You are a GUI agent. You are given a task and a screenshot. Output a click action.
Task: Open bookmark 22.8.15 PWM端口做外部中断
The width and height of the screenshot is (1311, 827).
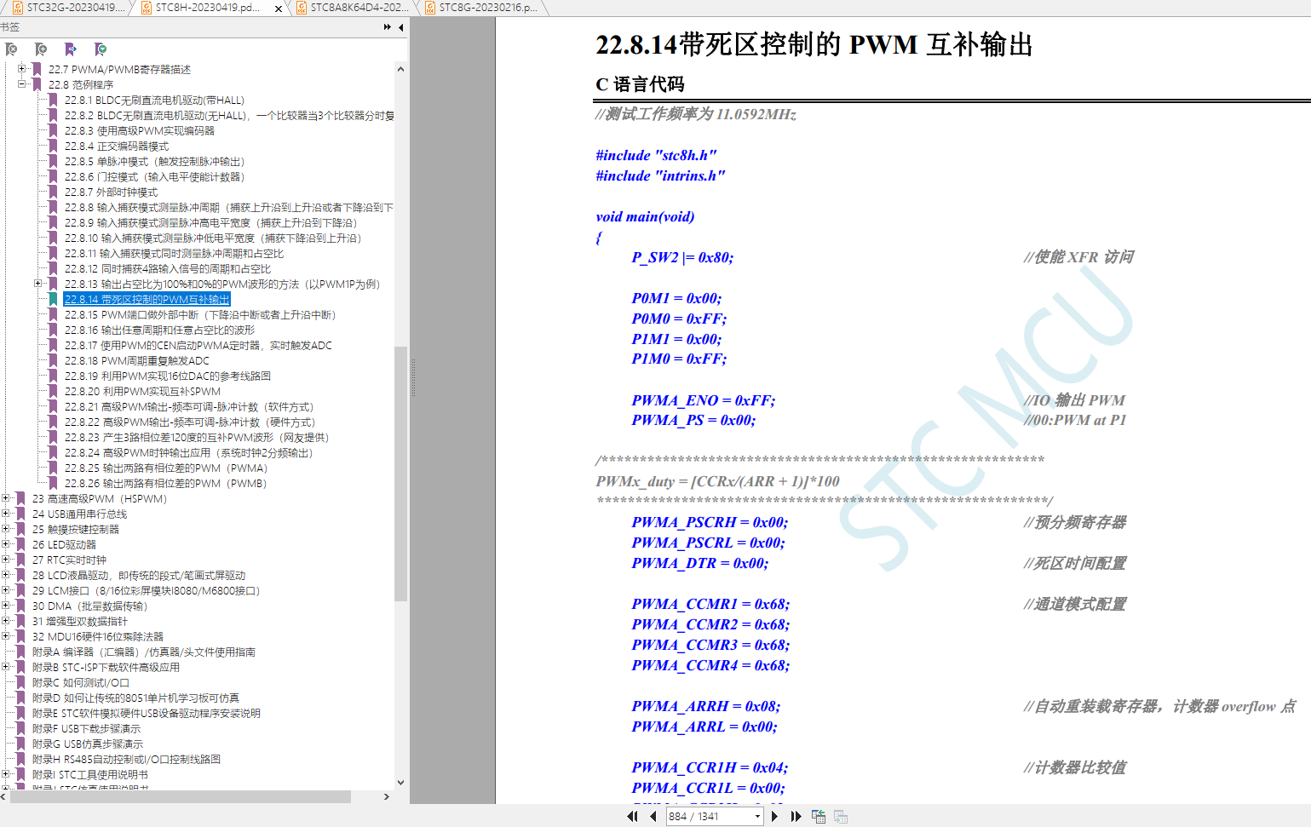[200, 314]
